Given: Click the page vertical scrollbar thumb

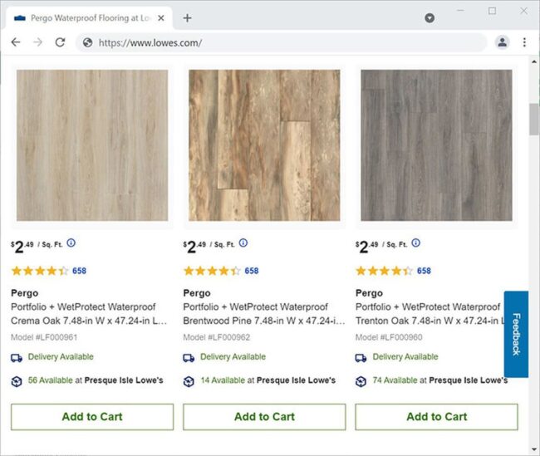Looking at the screenshot, I should coord(534,119).
